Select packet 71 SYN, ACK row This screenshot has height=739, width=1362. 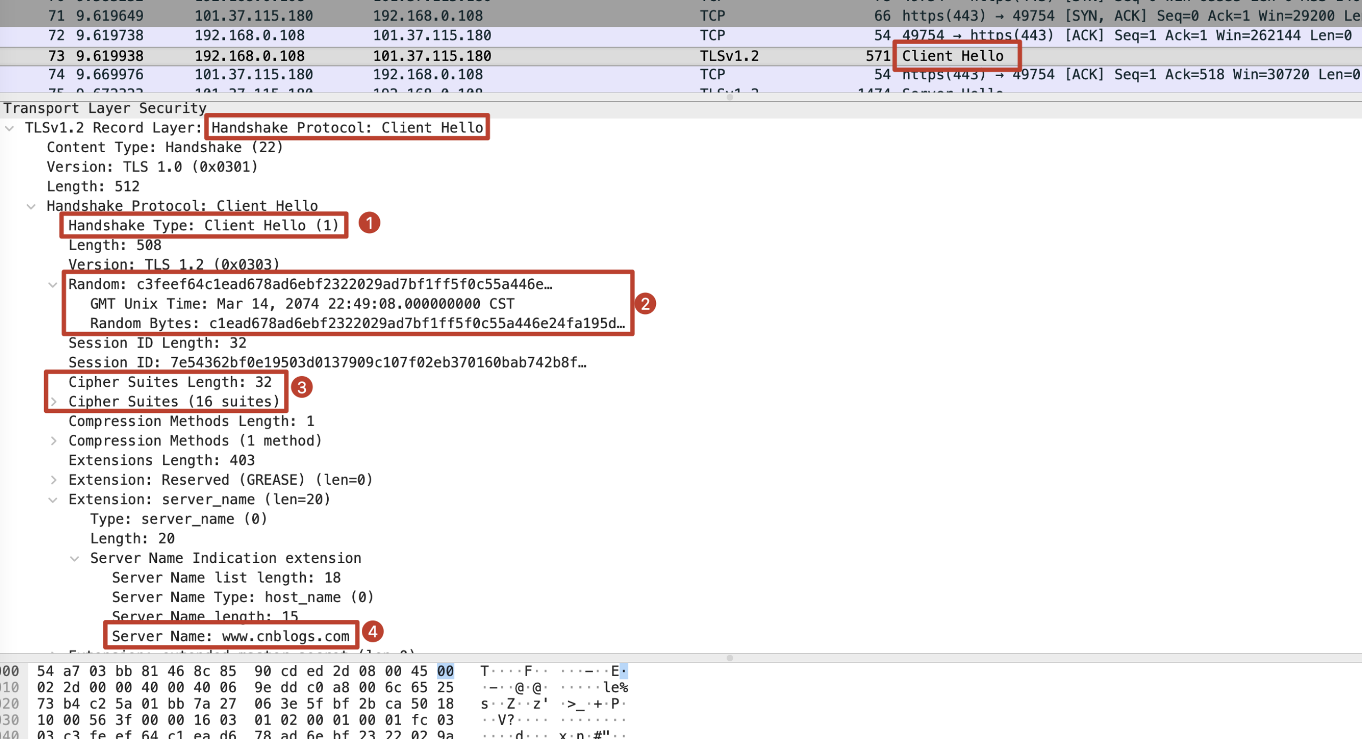pos(681,16)
